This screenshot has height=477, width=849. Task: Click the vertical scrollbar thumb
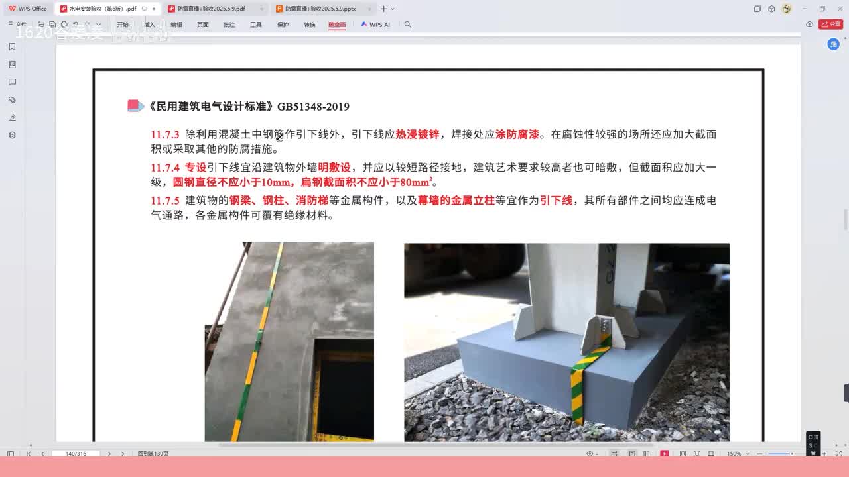pos(845,219)
